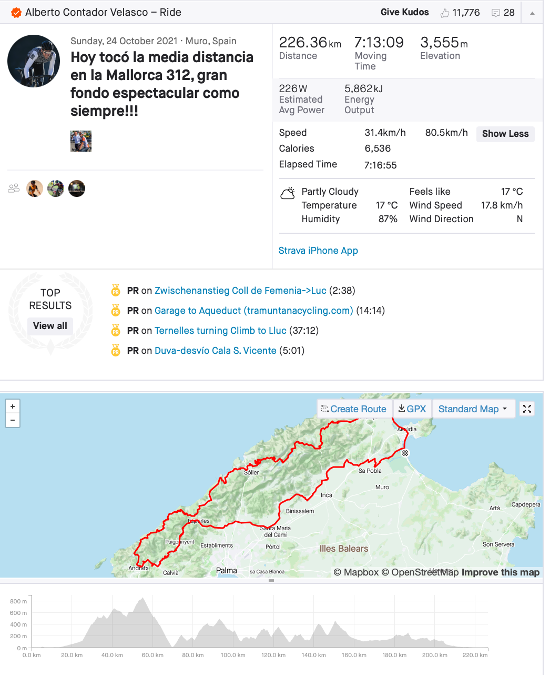
Task: Open Garage to Aqueduct segment link
Action: [x=253, y=311]
